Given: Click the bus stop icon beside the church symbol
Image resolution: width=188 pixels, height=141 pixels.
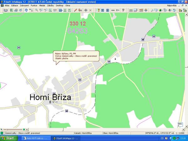Looking at the screenshot, I should pyautogui.click(x=109, y=61).
